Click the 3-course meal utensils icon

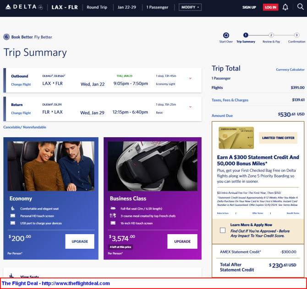[113, 215]
